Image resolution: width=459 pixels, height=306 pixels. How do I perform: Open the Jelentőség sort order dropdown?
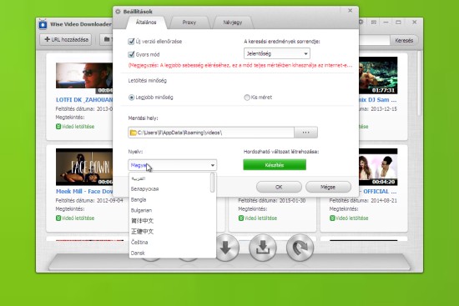click(x=277, y=53)
